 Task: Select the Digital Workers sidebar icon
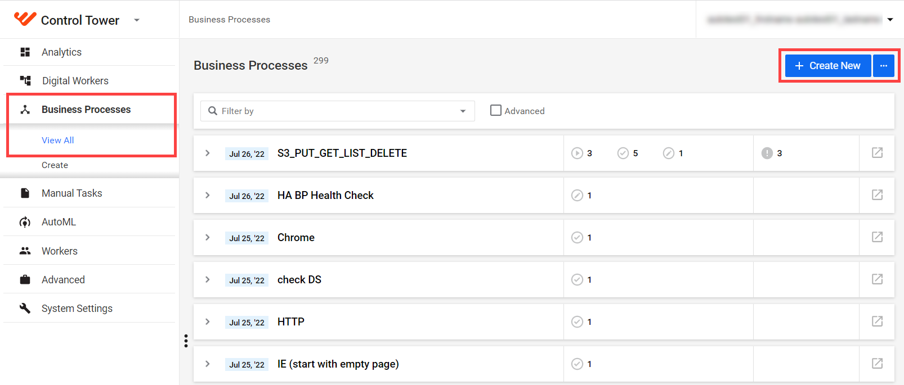tap(25, 81)
